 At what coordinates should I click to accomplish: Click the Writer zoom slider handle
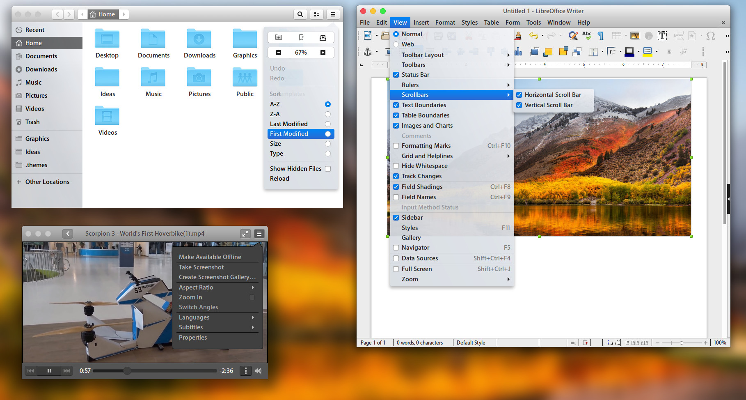(682, 343)
